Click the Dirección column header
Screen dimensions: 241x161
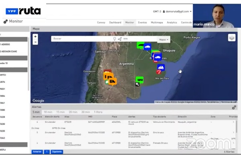[x=182, y=117]
